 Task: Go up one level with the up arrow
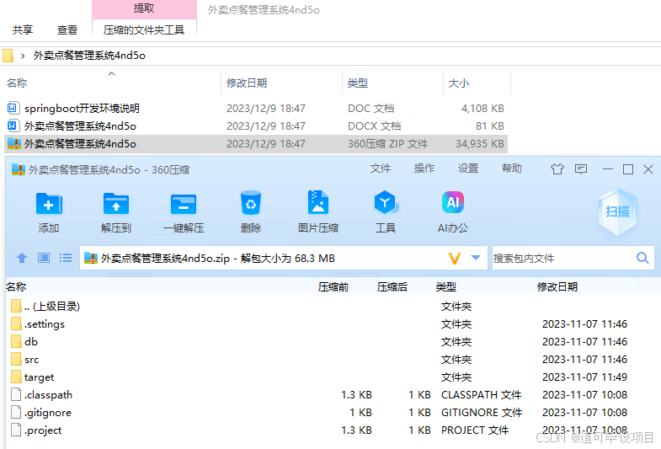click(x=22, y=258)
